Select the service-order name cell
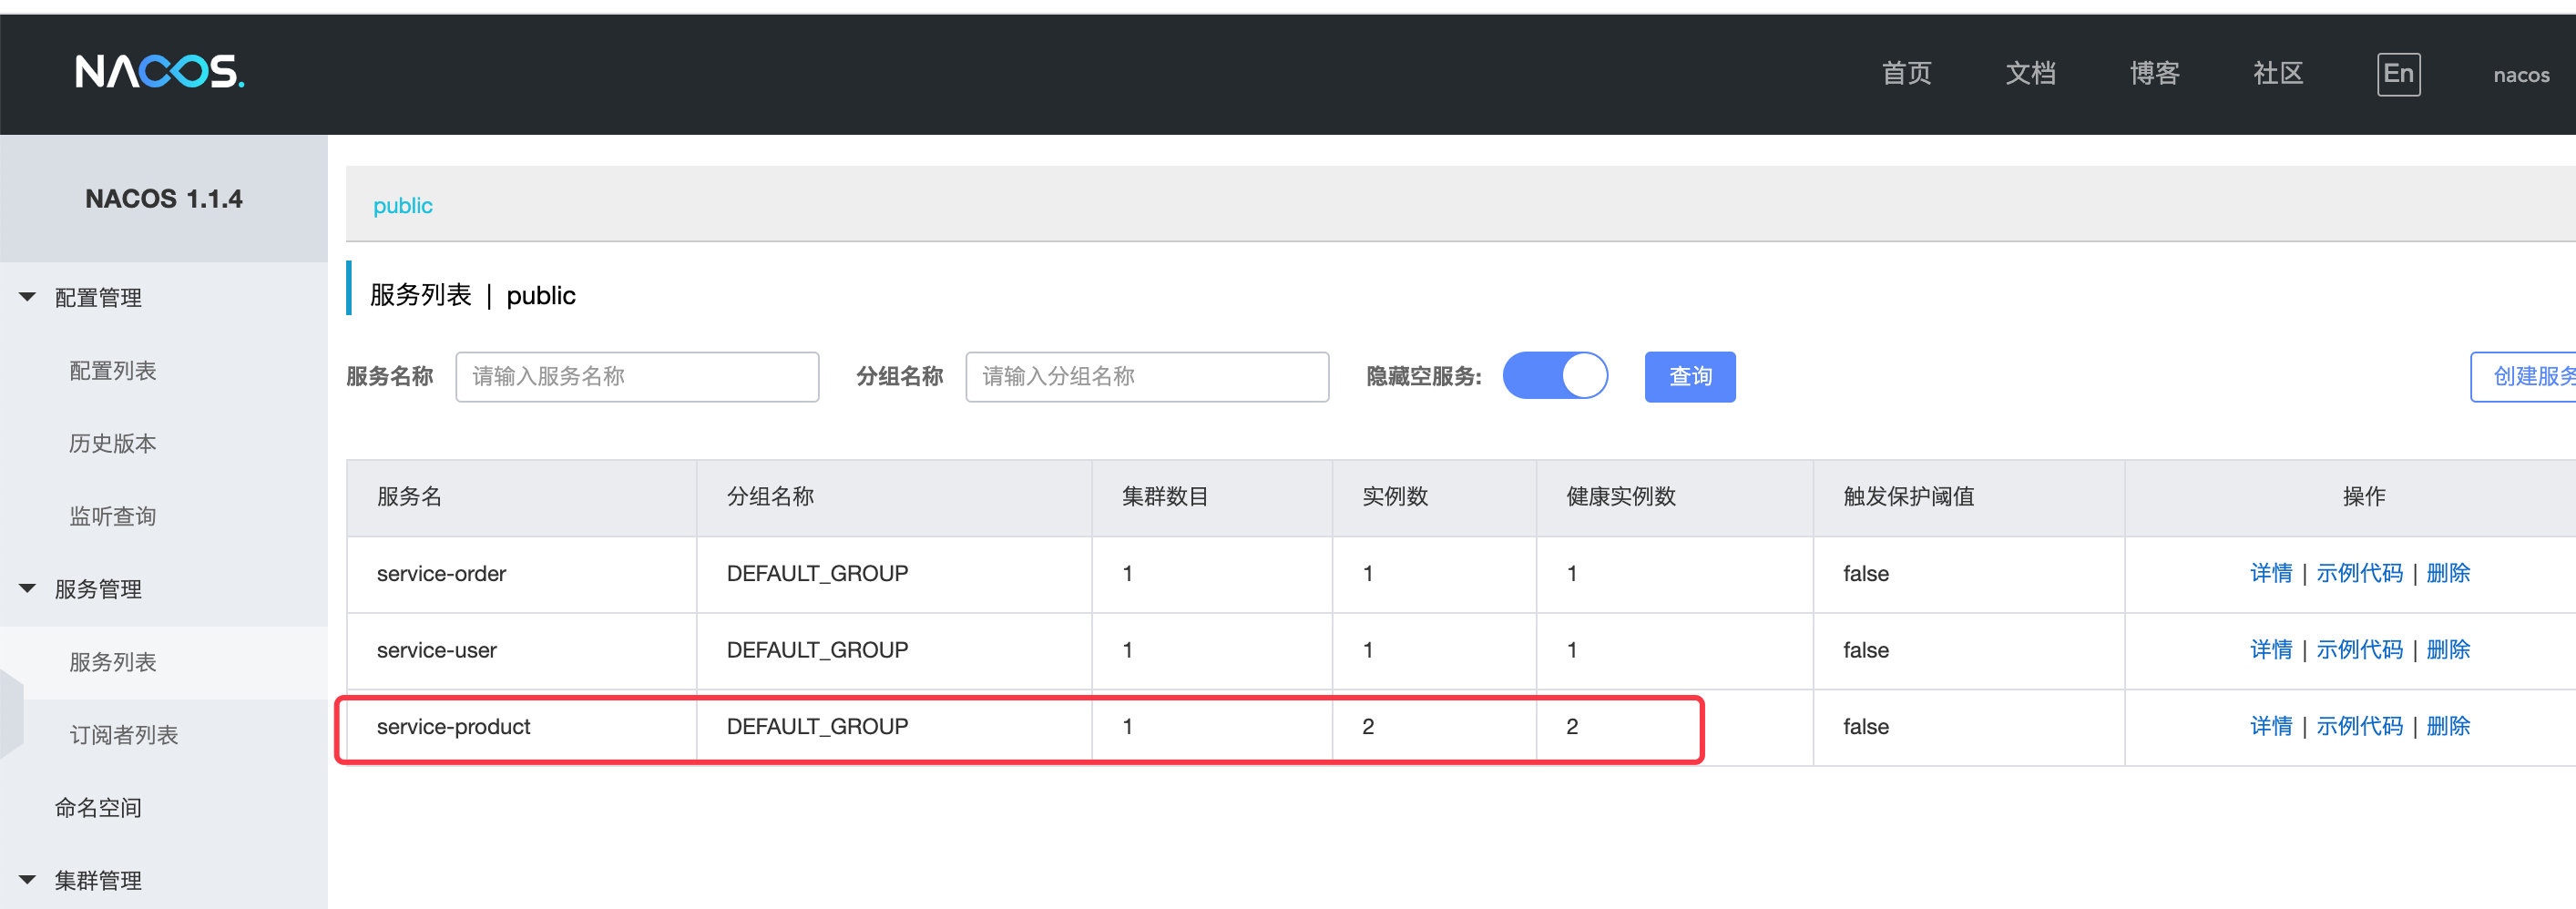This screenshot has width=2576, height=909. [x=521, y=574]
